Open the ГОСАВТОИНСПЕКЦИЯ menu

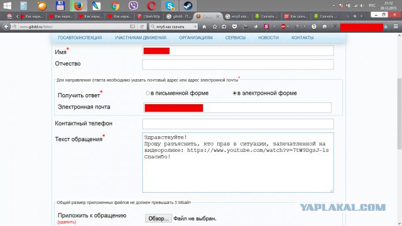pyautogui.click(x=80, y=38)
